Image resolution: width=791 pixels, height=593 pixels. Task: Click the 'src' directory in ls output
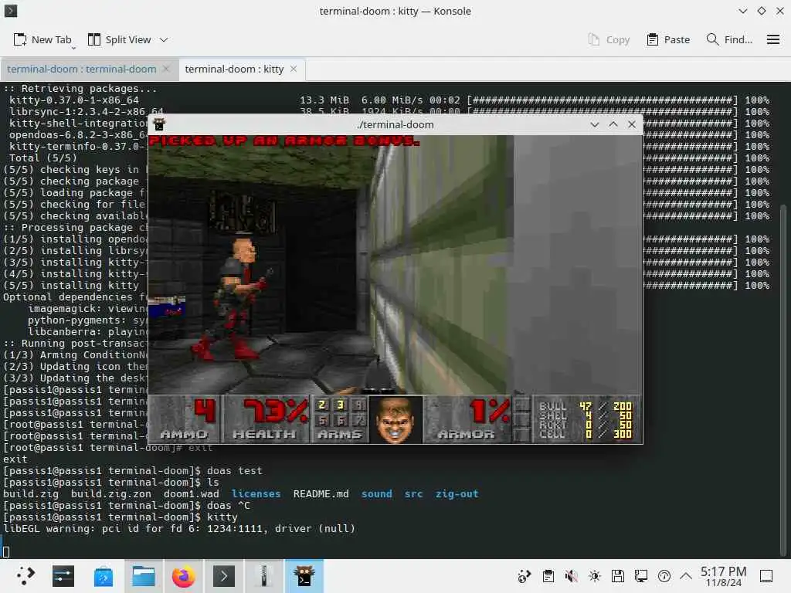coord(414,493)
